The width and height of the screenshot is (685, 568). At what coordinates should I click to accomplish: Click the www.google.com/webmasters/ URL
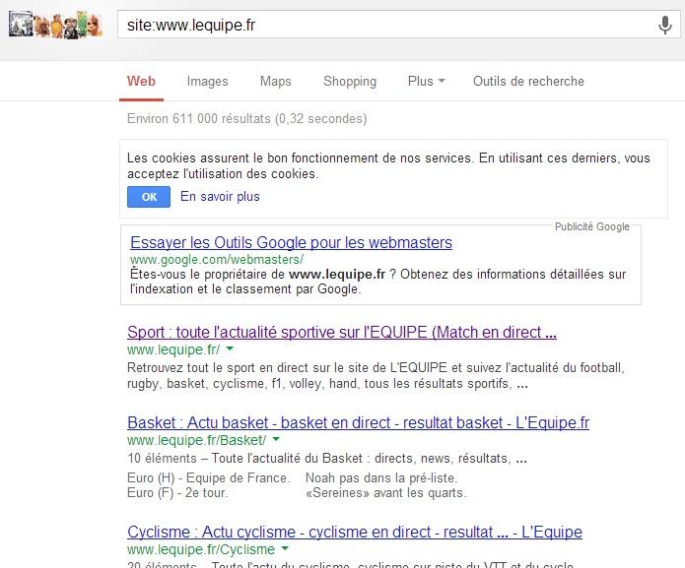coord(217,260)
